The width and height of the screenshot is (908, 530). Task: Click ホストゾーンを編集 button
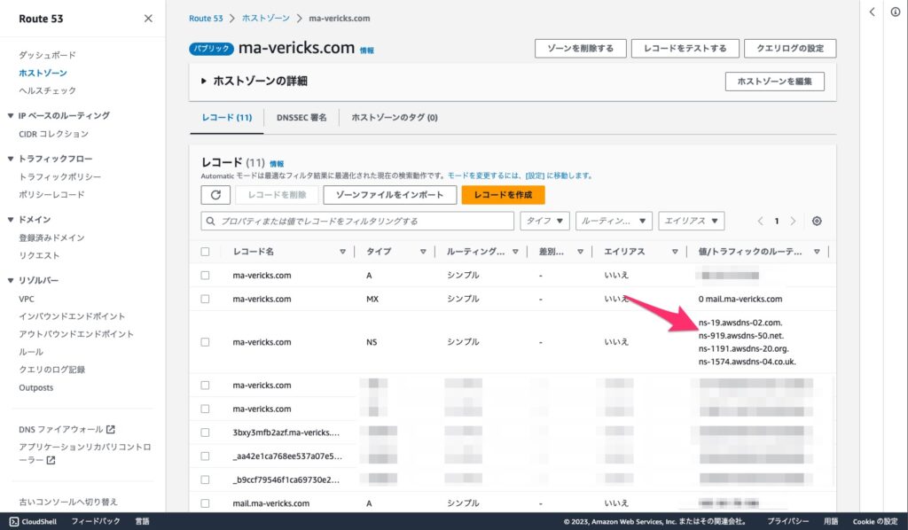pyautogui.click(x=774, y=82)
